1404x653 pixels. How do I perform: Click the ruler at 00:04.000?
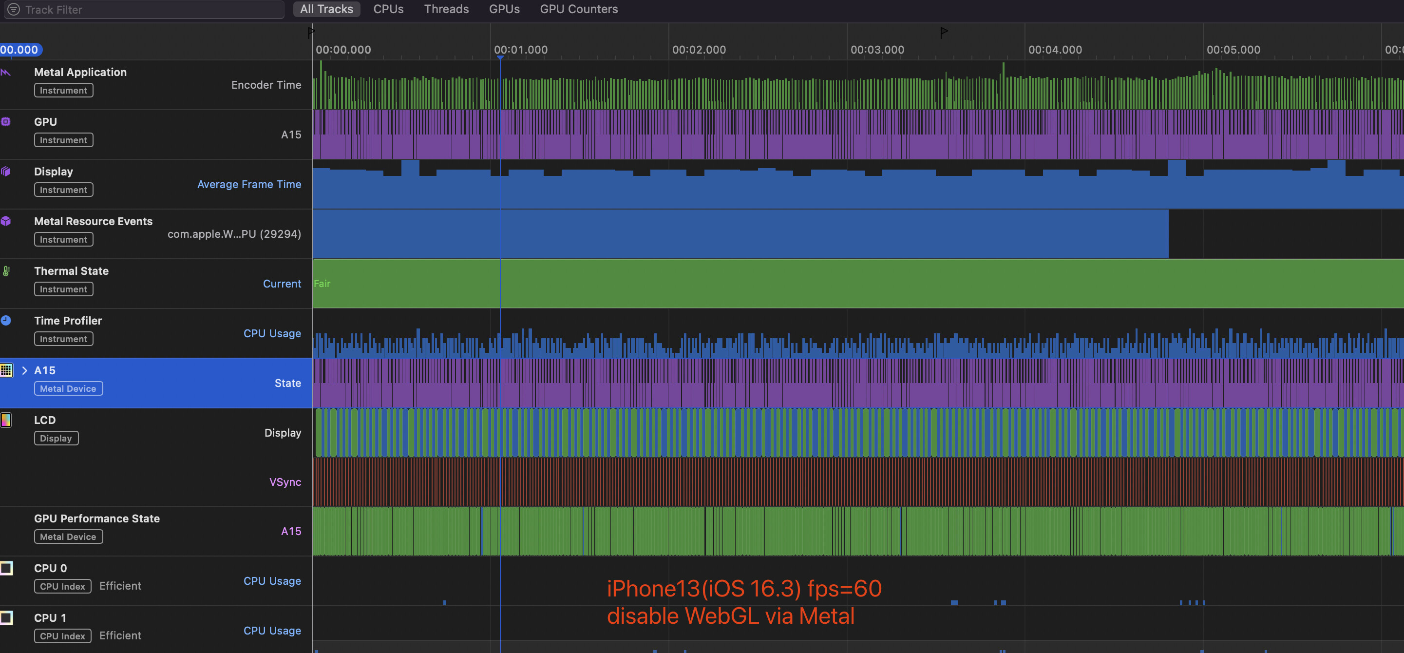(x=1055, y=50)
